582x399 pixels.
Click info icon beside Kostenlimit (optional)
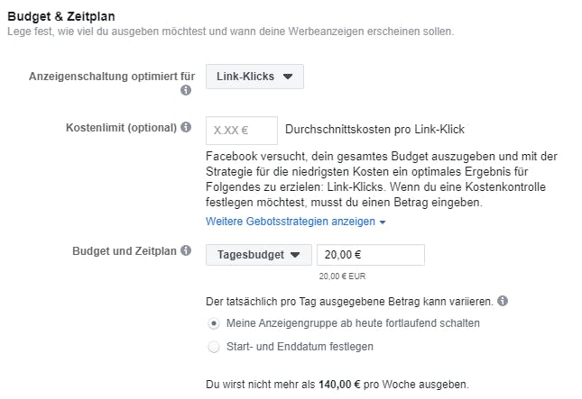click(x=186, y=128)
